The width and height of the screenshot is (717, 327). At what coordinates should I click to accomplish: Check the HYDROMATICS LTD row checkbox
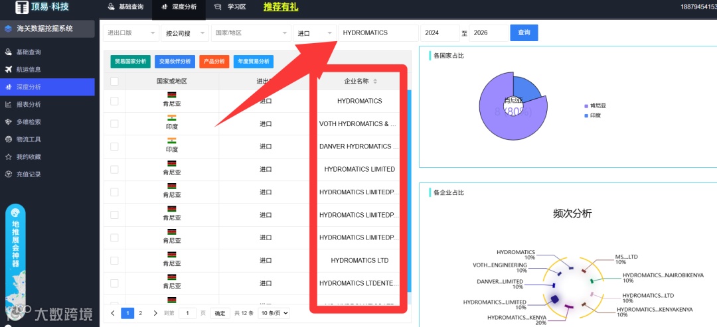114,260
